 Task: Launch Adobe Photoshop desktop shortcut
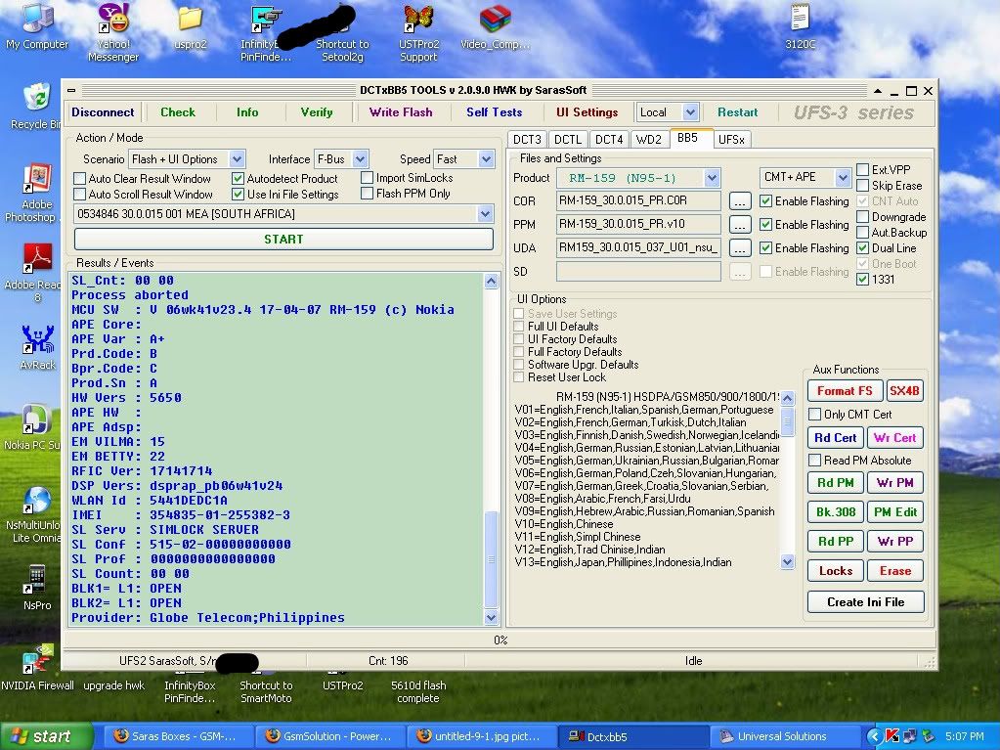(x=36, y=193)
